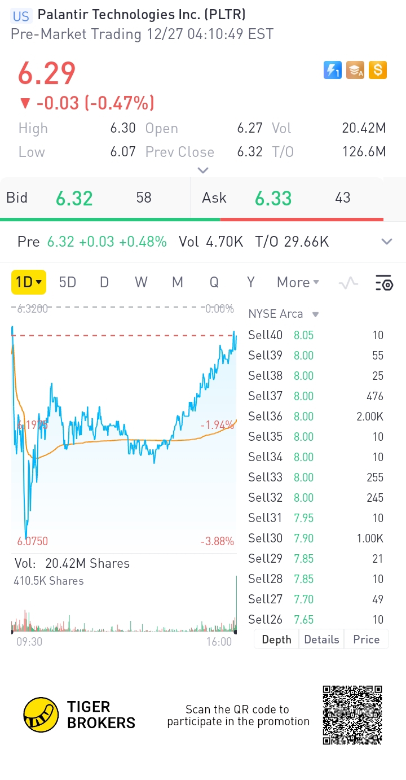Switch to the Details view
The height and width of the screenshot is (780, 406).
[x=321, y=639]
